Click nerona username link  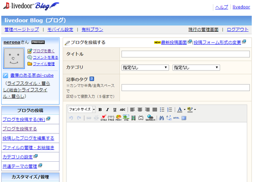point(12,42)
